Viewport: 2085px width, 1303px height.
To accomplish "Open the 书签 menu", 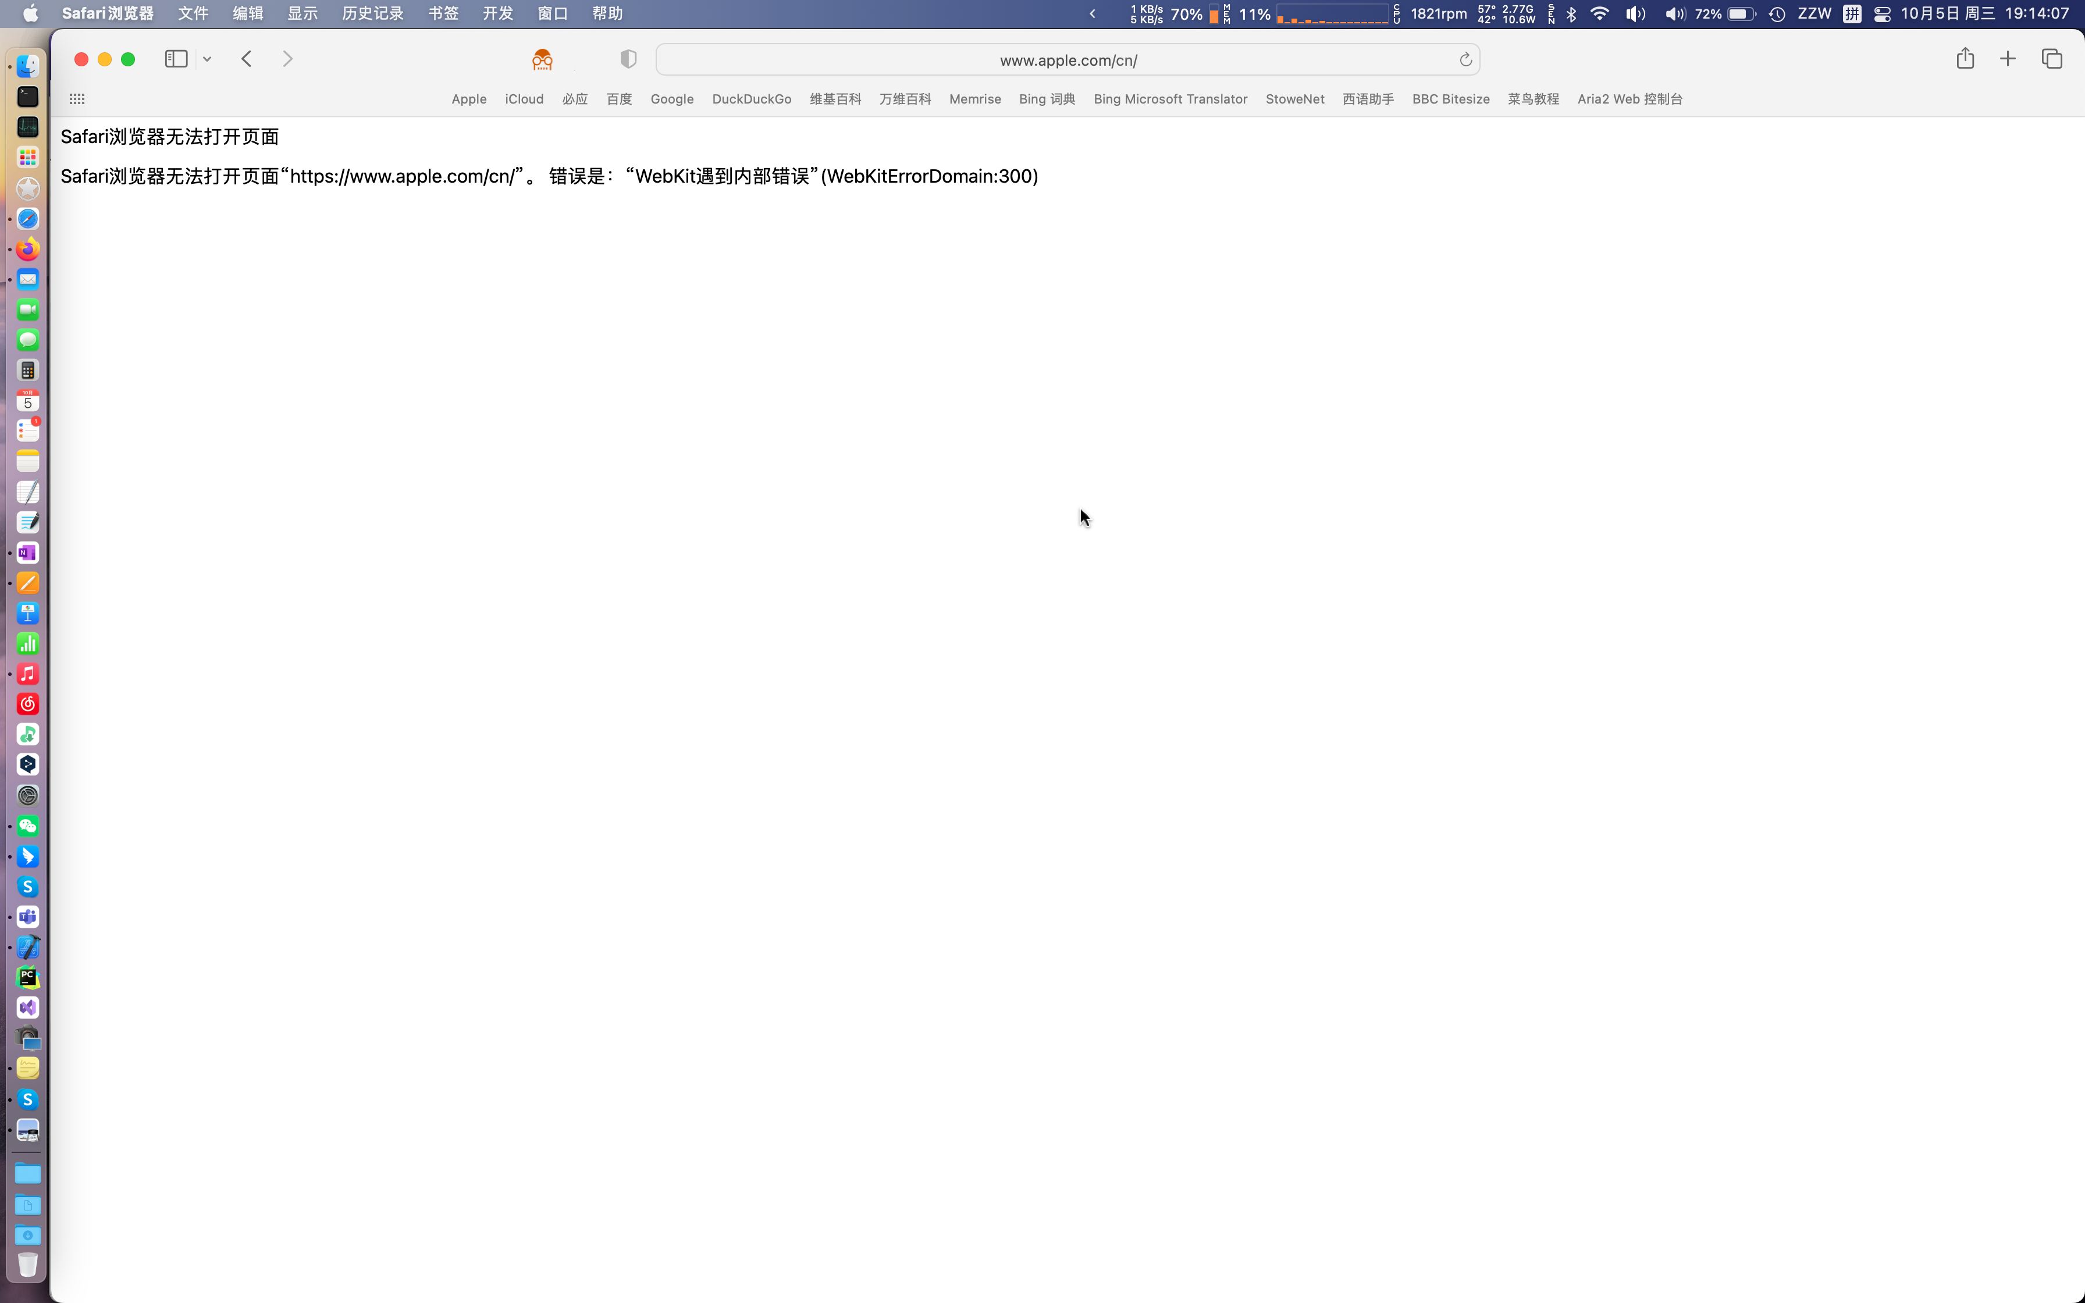I will coord(443,14).
